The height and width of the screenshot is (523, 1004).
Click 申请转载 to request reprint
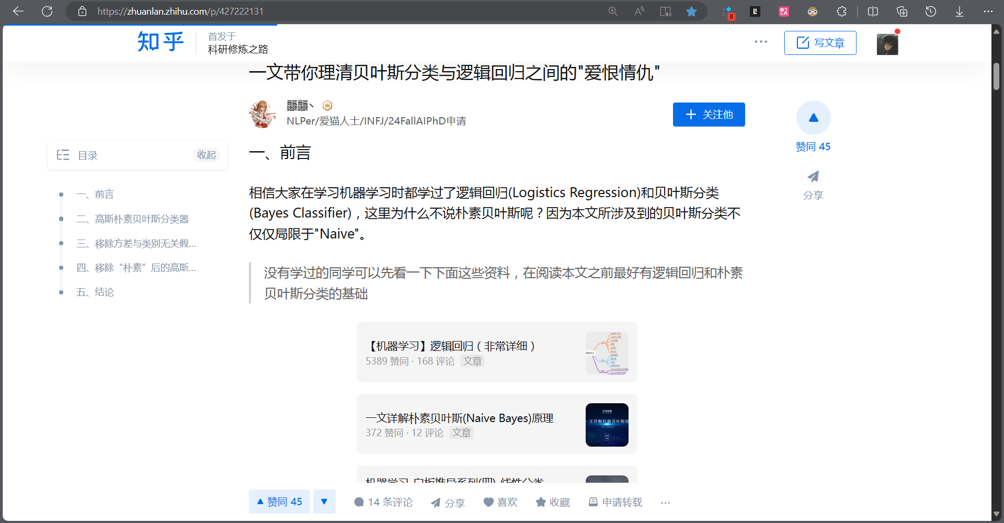tap(615, 502)
